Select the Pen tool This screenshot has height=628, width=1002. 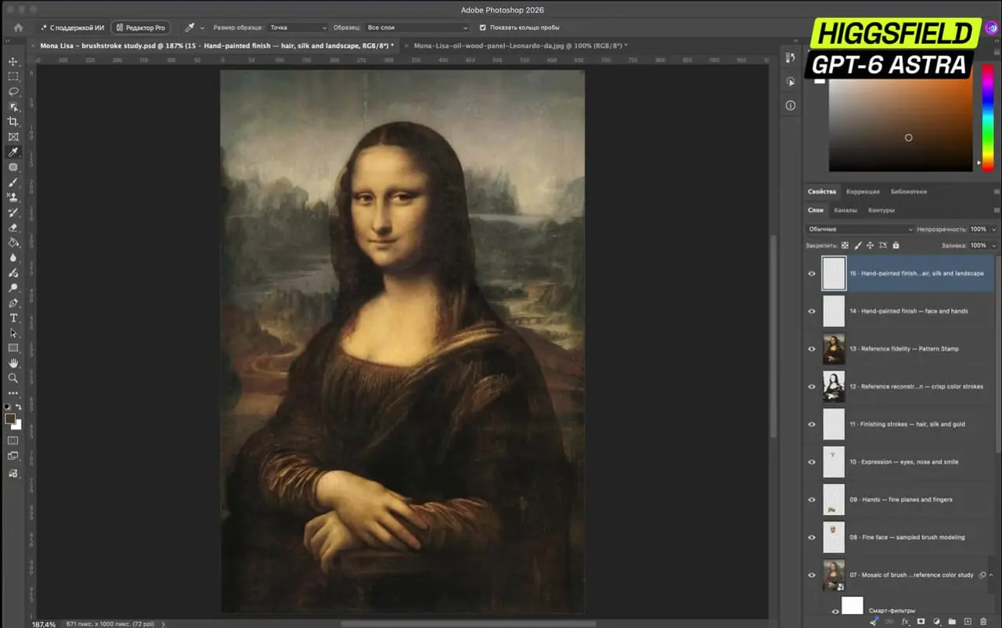tap(13, 303)
